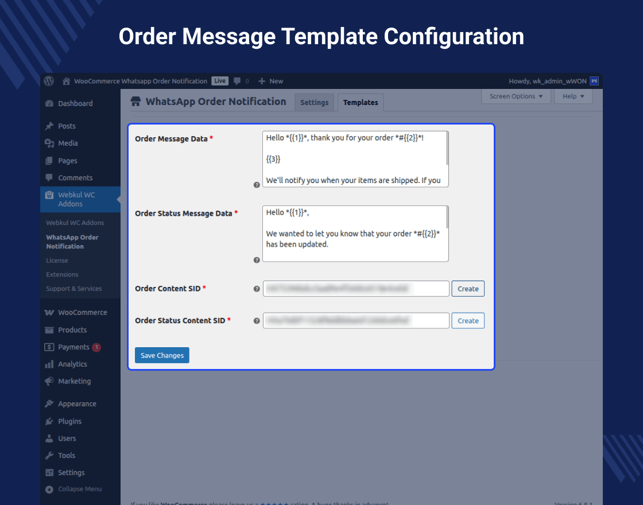The height and width of the screenshot is (505, 643).
Task: Click the Collapse Menu label
Action: click(80, 489)
